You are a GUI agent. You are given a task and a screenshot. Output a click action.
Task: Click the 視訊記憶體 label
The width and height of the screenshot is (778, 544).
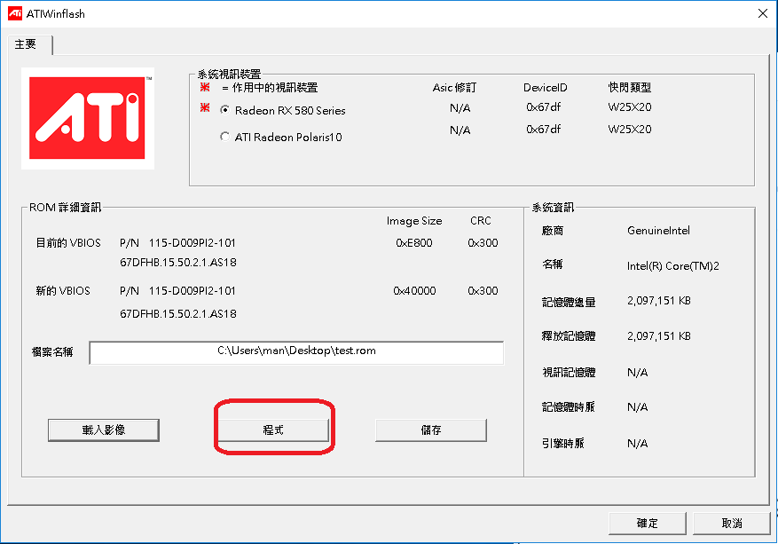coord(569,372)
